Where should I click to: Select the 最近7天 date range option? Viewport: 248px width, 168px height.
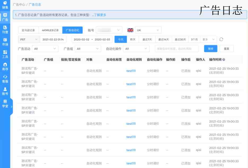[x=147, y=39]
